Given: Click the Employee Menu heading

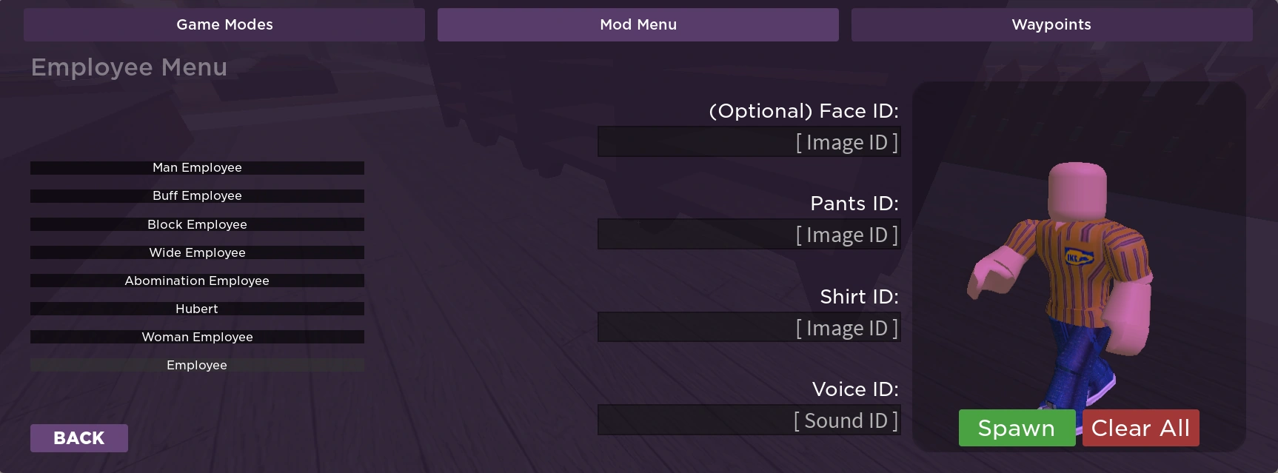Looking at the screenshot, I should click(129, 67).
